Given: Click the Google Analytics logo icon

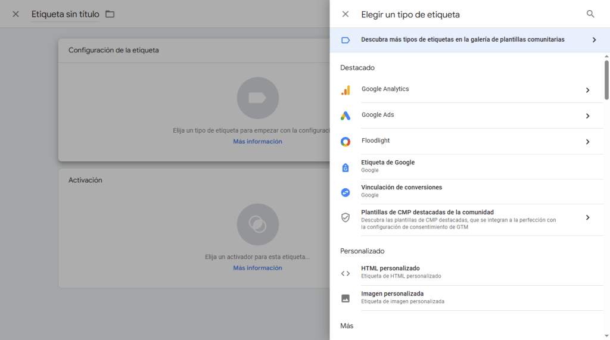Looking at the screenshot, I should (x=346, y=90).
